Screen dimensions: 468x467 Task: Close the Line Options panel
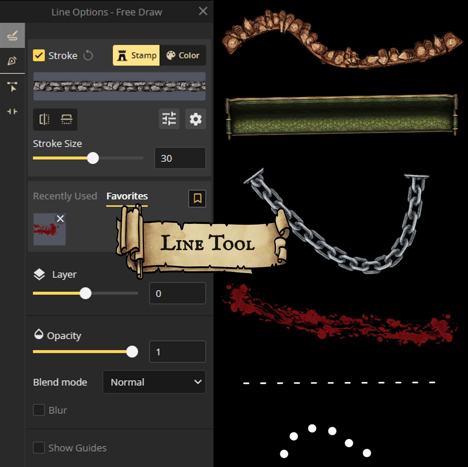(203, 11)
